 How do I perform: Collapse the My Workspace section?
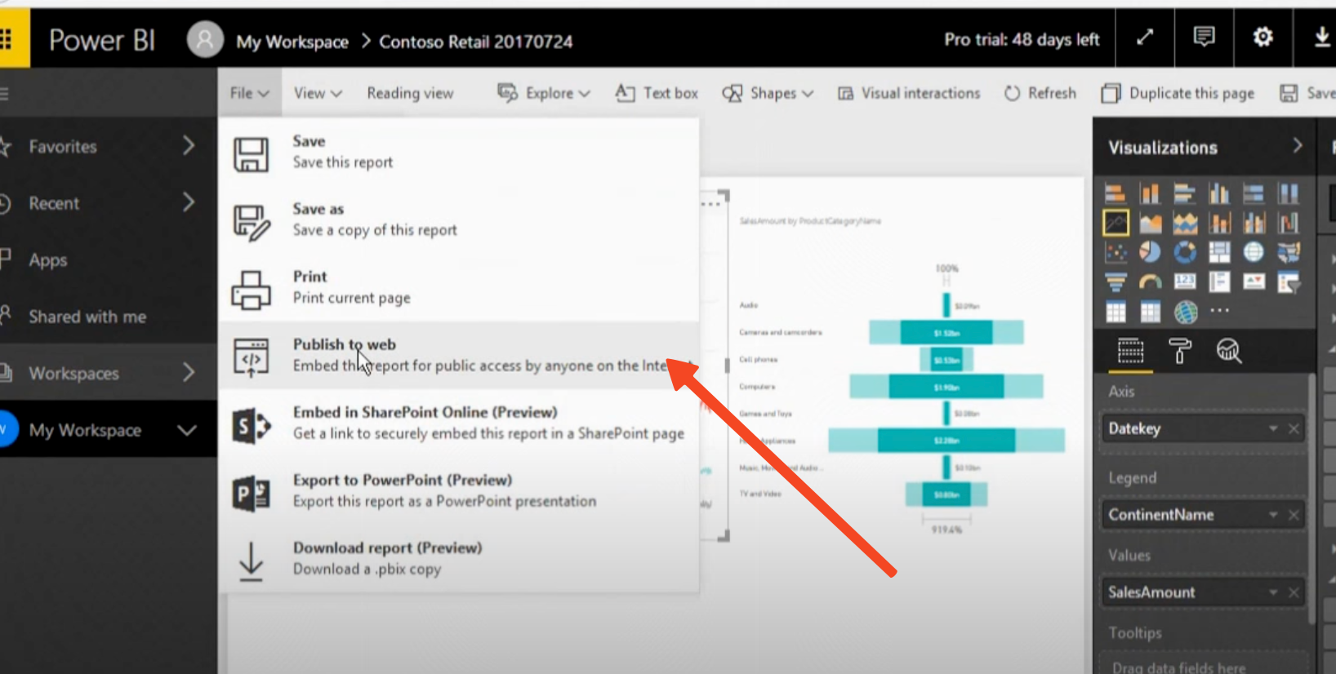coord(187,430)
